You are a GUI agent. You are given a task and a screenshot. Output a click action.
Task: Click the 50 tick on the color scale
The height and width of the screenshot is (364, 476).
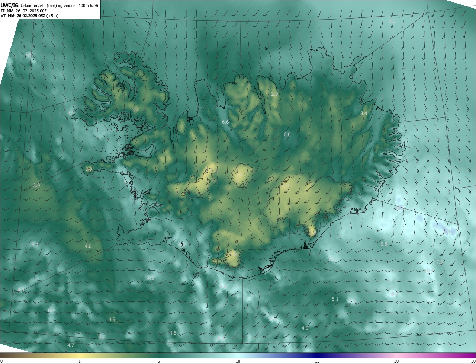coord(473,361)
